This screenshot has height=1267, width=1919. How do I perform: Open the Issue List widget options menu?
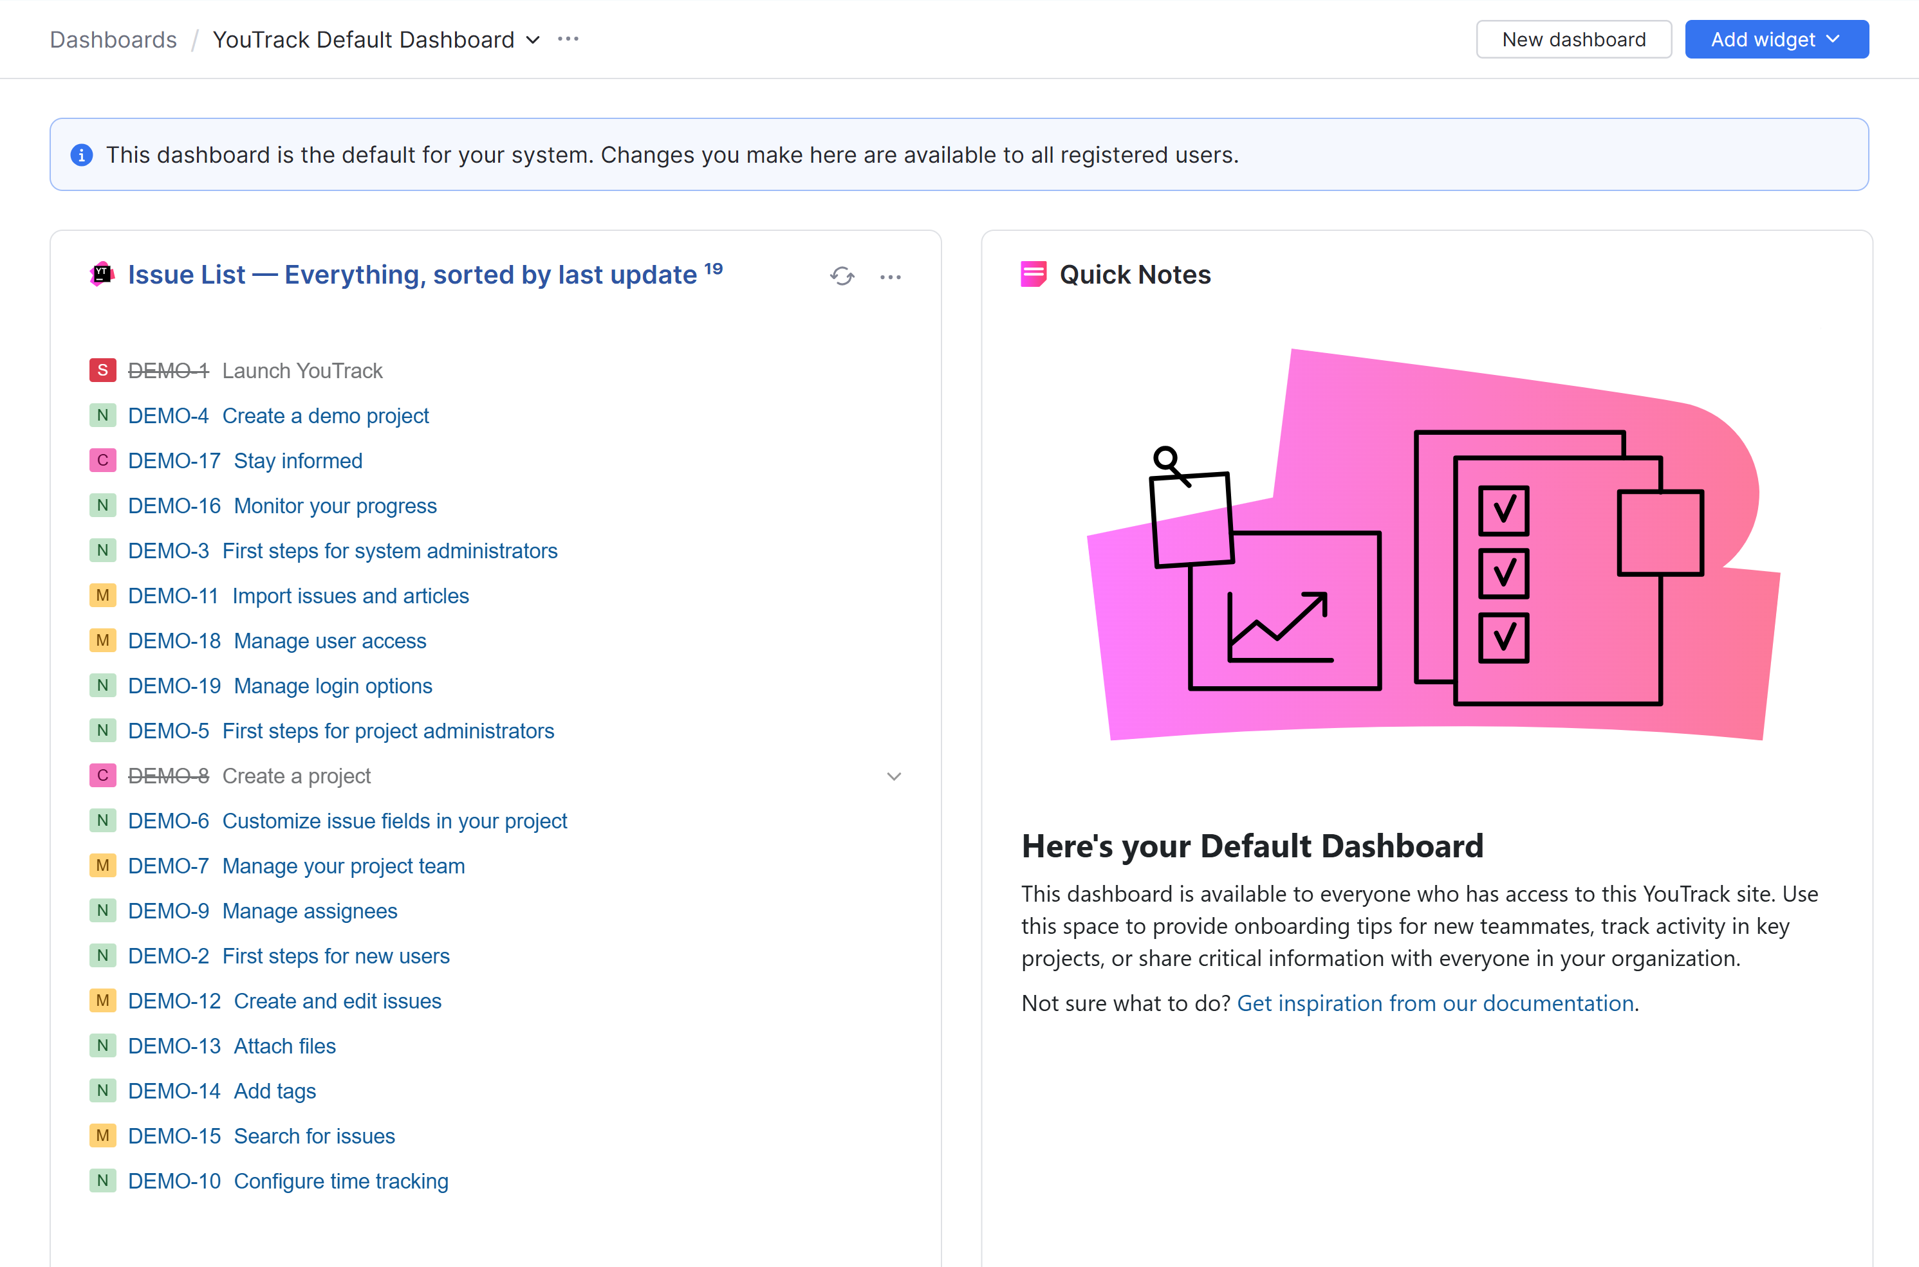coord(890,277)
